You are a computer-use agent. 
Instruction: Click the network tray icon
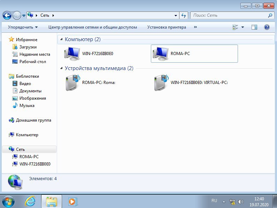(232, 202)
